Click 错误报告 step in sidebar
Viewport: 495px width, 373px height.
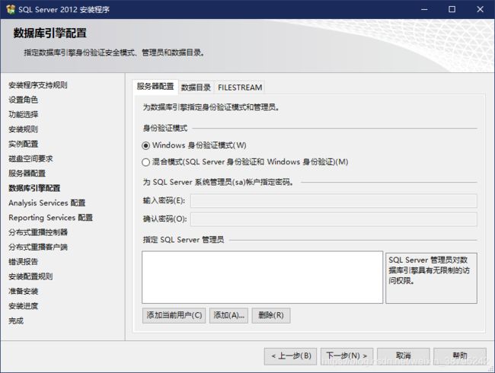24,262
